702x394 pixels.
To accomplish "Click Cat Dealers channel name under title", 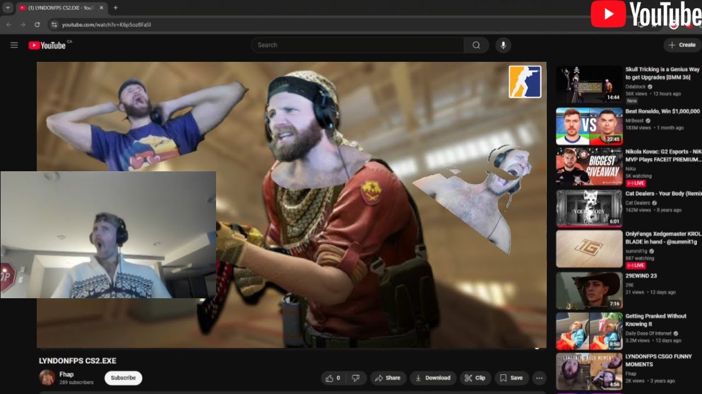I will pyautogui.click(x=638, y=202).
